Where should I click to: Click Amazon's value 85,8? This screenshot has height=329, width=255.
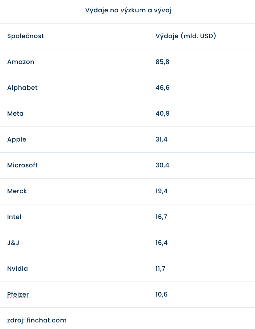pyautogui.click(x=162, y=62)
